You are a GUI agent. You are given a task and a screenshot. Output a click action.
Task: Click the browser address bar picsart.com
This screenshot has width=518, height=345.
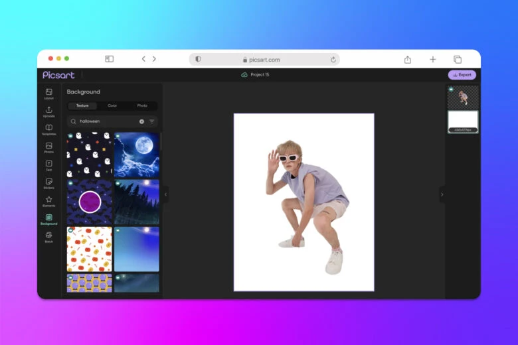(x=264, y=60)
